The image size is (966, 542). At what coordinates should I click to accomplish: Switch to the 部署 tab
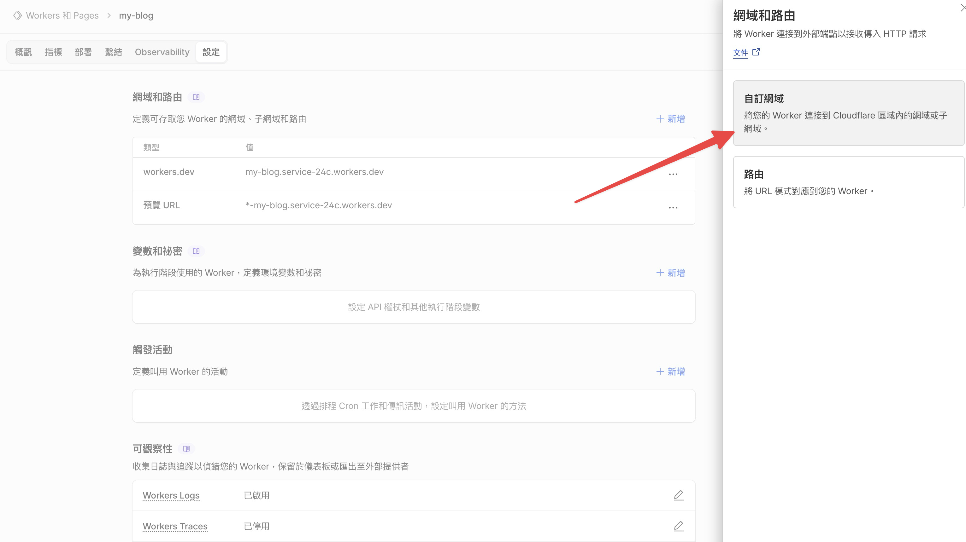pyautogui.click(x=83, y=52)
